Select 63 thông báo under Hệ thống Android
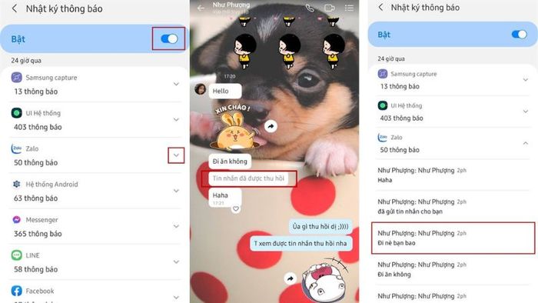 (35, 198)
